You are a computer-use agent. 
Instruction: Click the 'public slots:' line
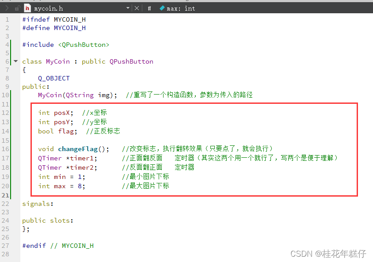(48, 220)
